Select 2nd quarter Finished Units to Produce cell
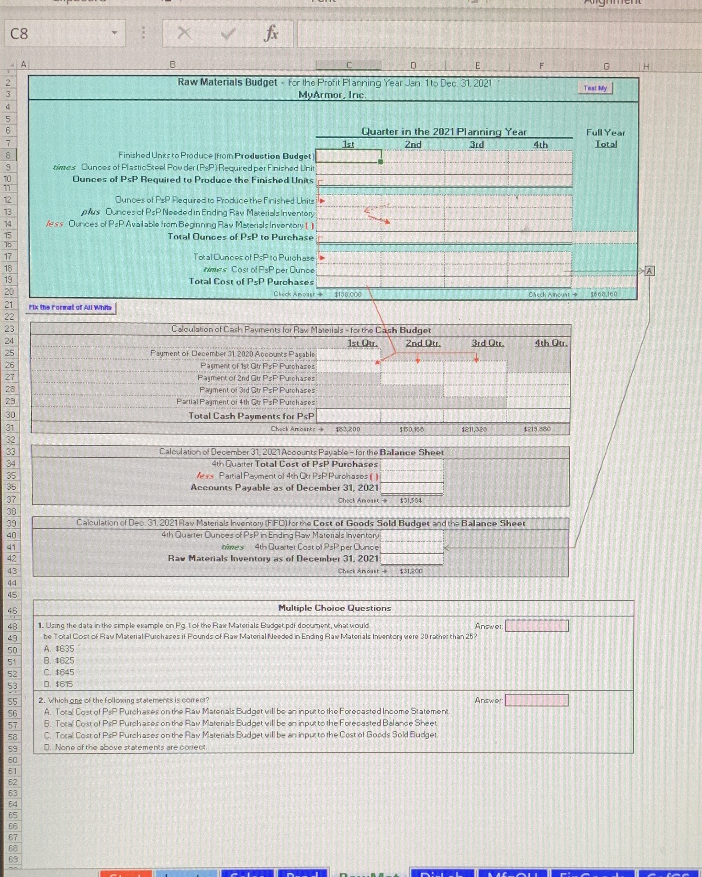This screenshot has width=702, height=877. [413, 156]
